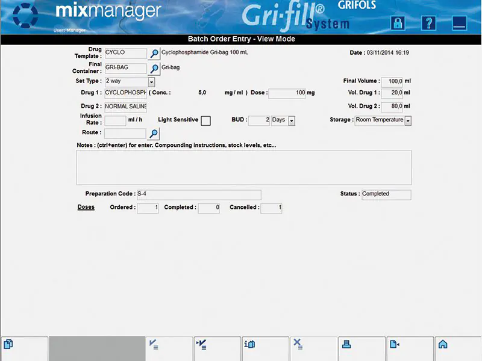The image size is (482, 361).
Task: Click the Infusion Rate input field
Action: pos(115,120)
